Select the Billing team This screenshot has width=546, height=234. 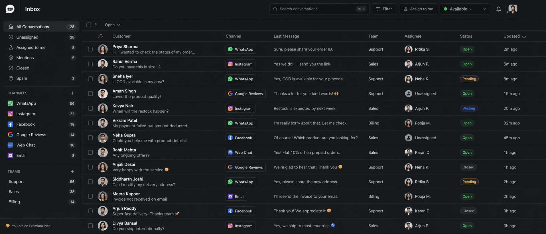click(41, 202)
